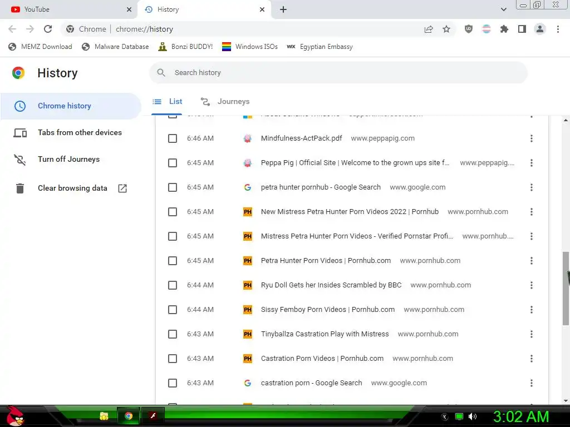The image size is (570, 427).
Task: Open Chrome's three-dot main menu
Action: (558, 29)
